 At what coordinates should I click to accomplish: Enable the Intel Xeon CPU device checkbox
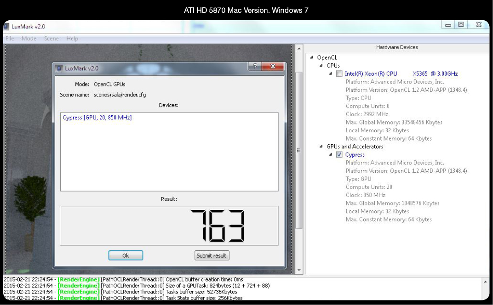[x=339, y=74]
